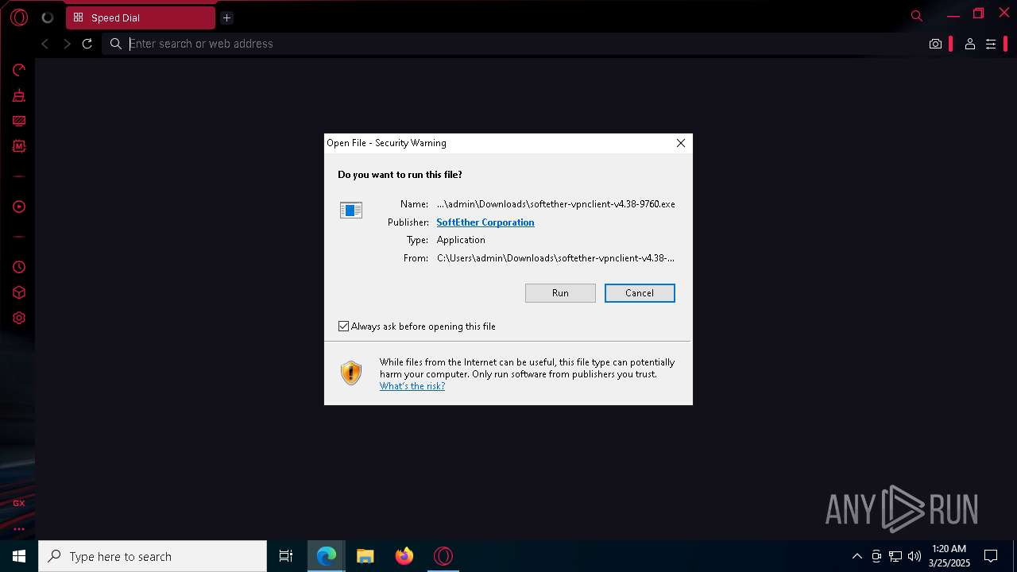Click Cancel in the security warning
This screenshot has height=572, width=1017.
point(640,293)
